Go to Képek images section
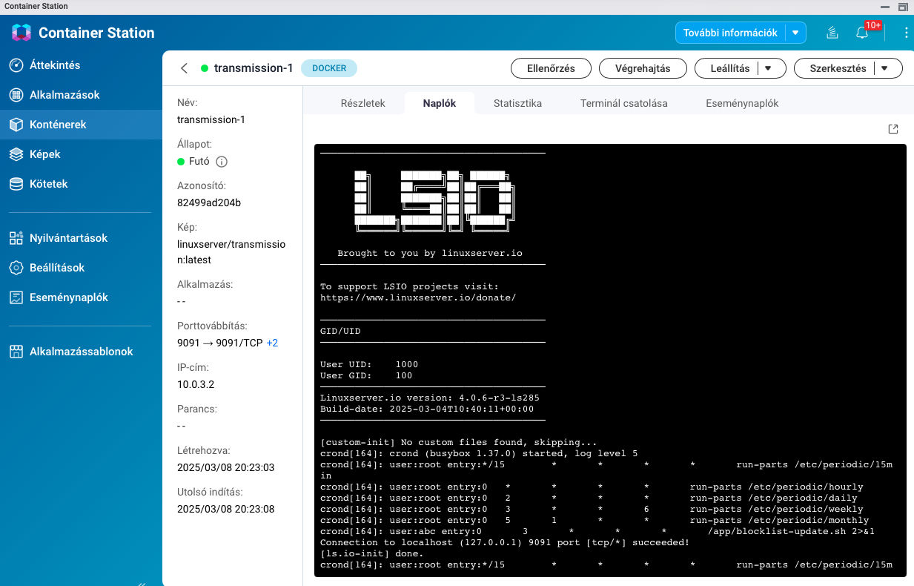This screenshot has height=586, width=914. tap(81, 154)
